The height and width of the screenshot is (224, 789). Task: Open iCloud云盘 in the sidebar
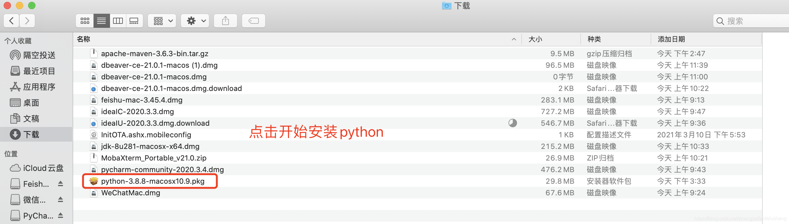[37, 168]
